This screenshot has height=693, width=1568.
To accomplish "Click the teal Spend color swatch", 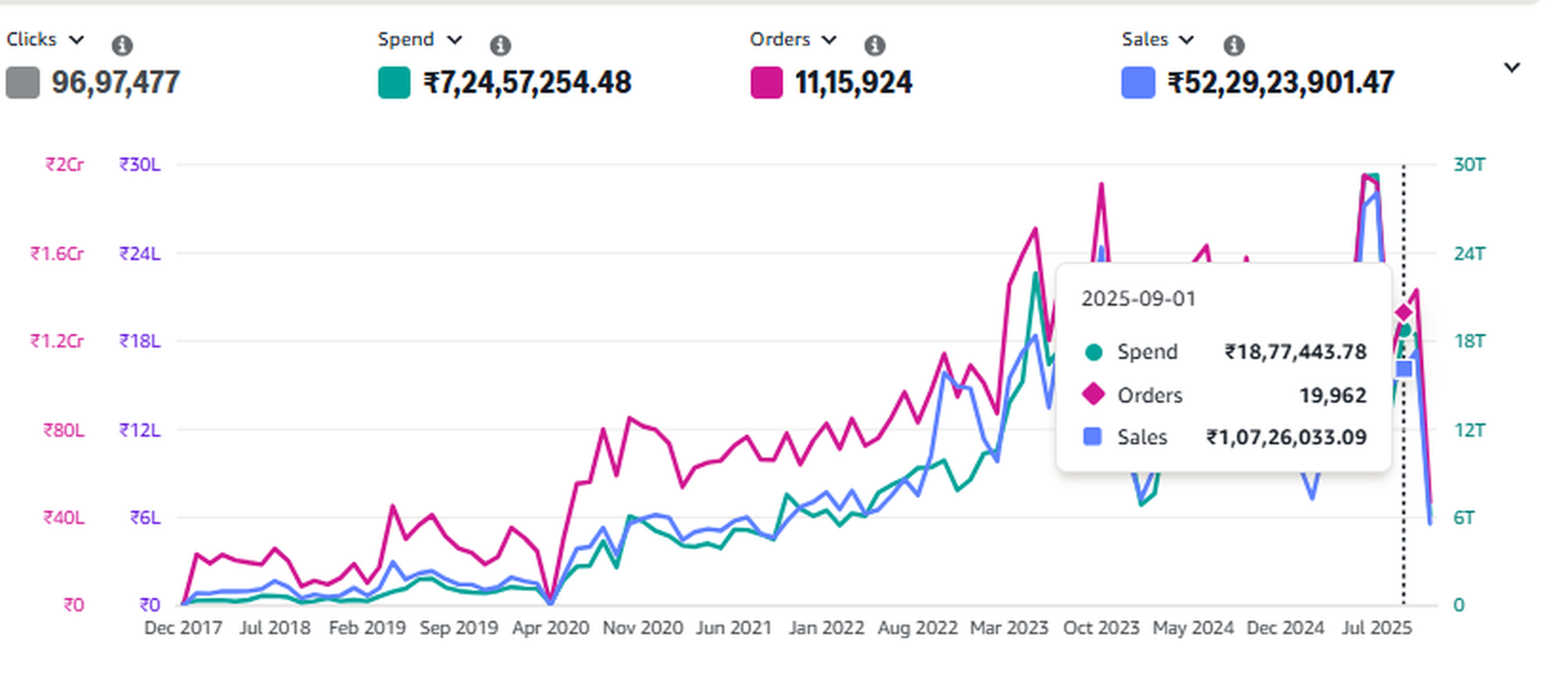I will (393, 83).
